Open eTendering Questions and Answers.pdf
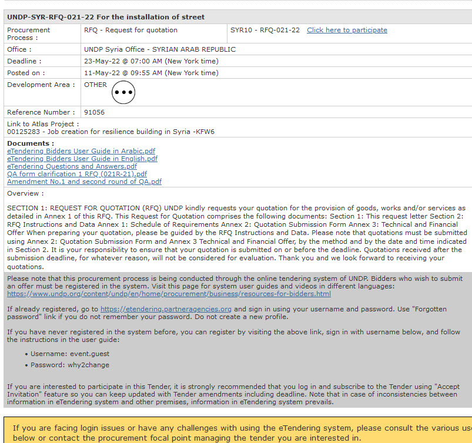This screenshot has width=472, height=443. [x=72, y=166]
